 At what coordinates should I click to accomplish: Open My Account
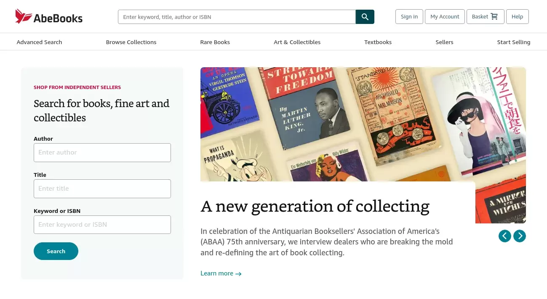click(445, 17)
